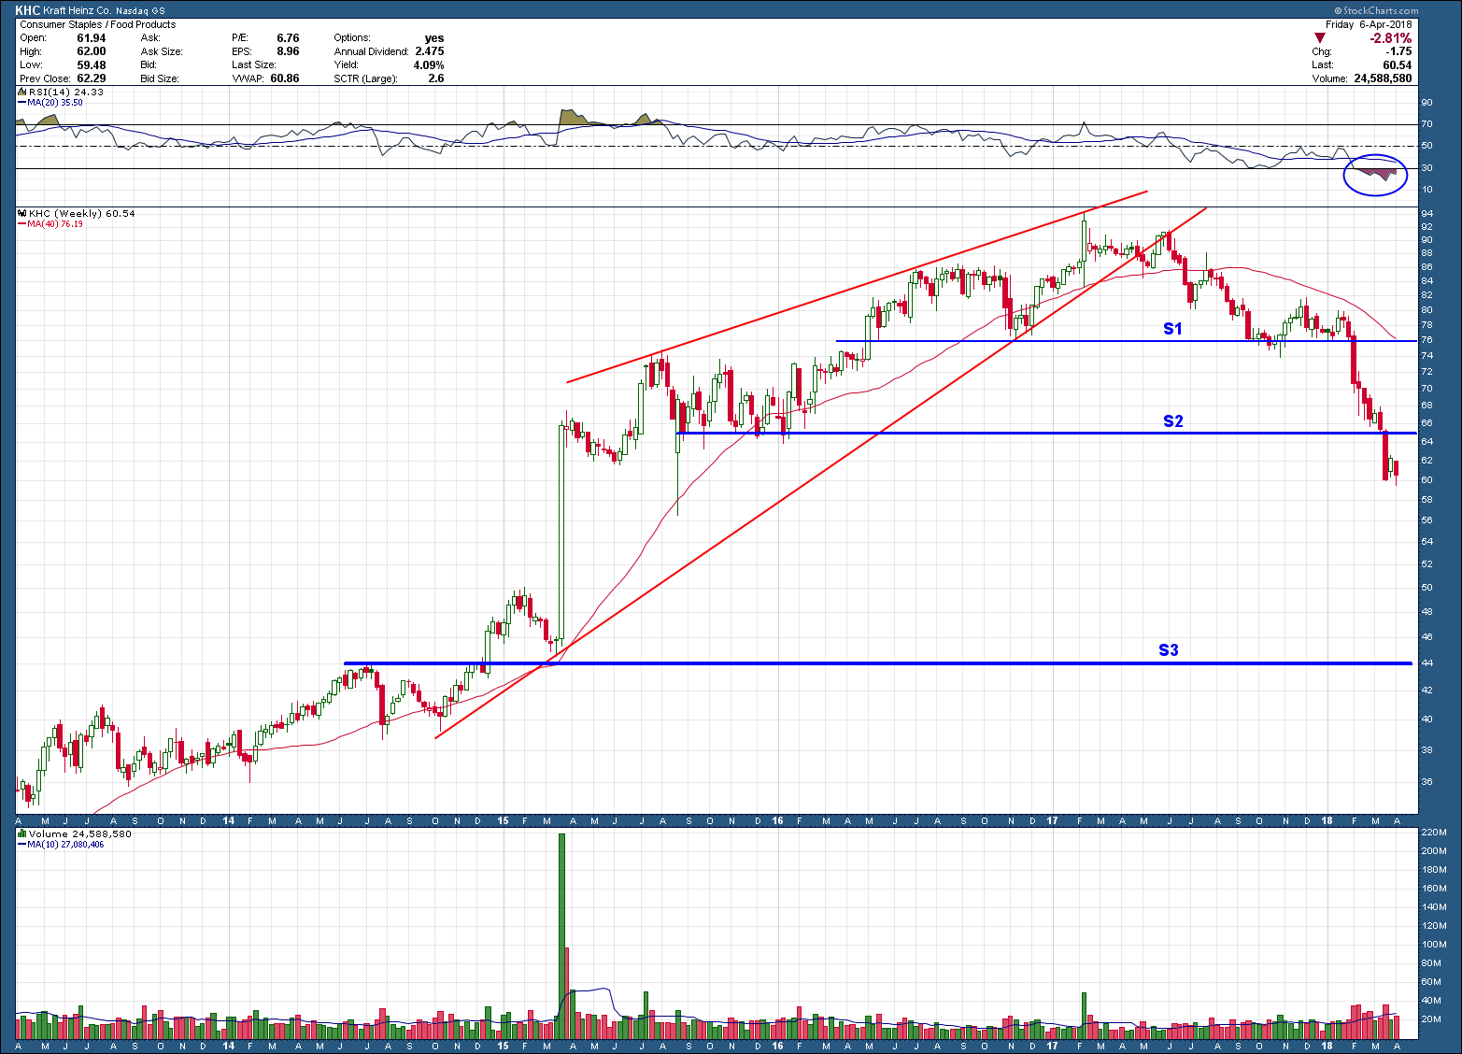Click the Ask Size field label
This screenshot has width=1462, height=1054.
[162, 51]
